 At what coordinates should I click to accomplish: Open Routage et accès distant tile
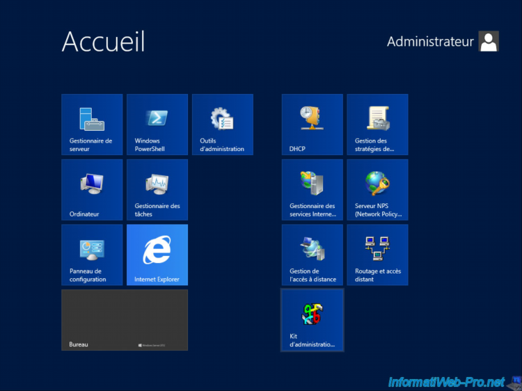[377, 255]
